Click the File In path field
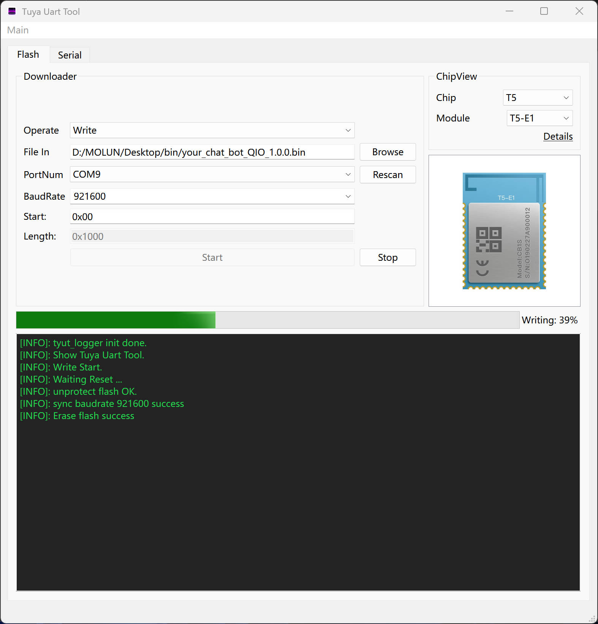Viewport: 598px width, 624px height. 212,152
